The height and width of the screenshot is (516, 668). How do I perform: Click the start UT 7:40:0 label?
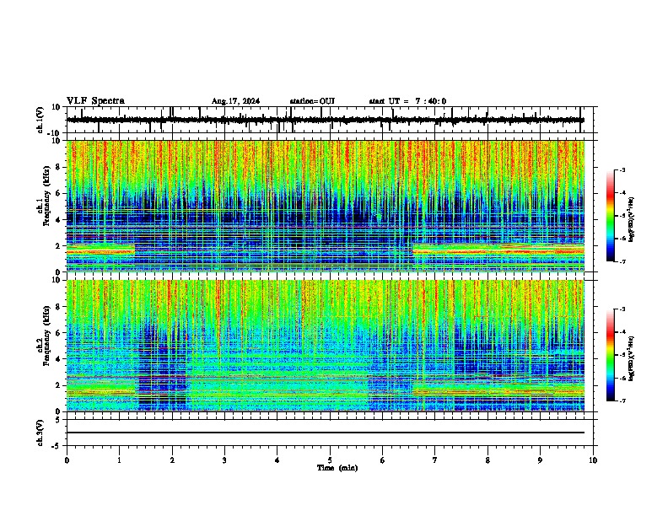pyautogui.click(x=407, y=101)
